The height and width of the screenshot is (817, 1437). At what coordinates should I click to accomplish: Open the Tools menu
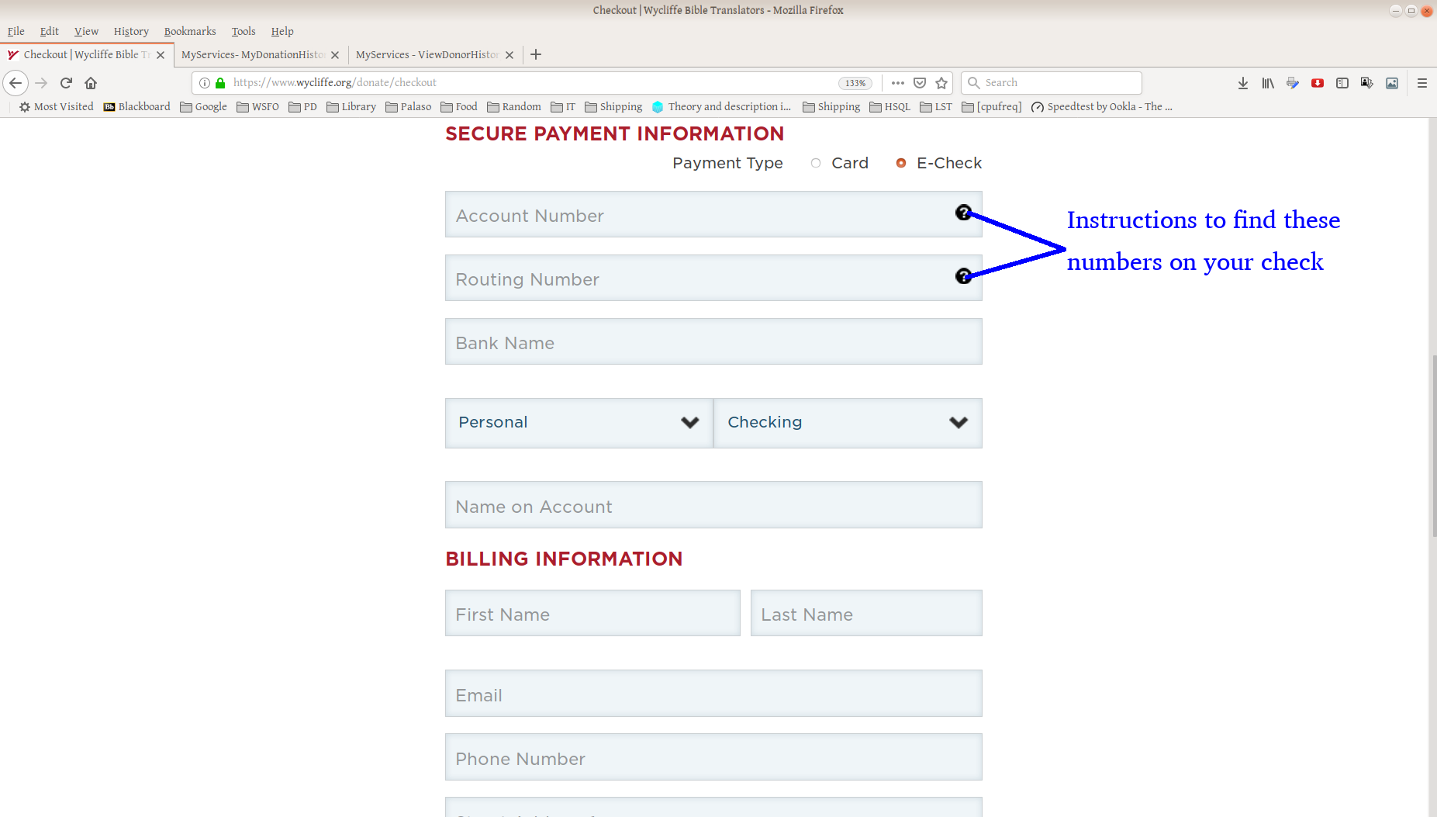tap(244, 32)
